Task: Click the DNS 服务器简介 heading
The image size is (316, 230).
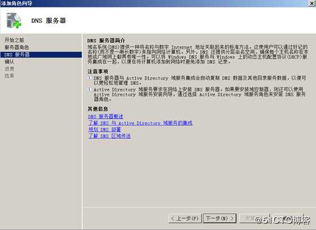Action: coord(106,41)
